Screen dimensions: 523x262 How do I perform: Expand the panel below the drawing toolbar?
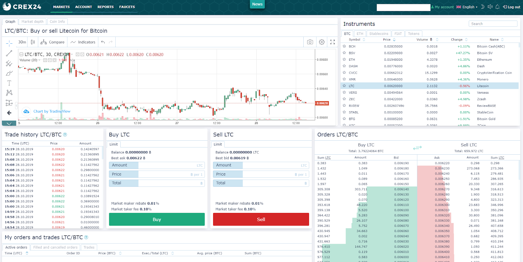point(9,123)
